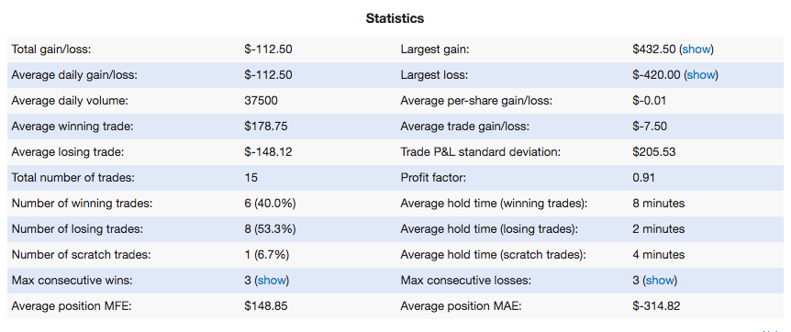Click the 37500 average daily volume value
The image size is (791, 332).
click(261, 101)
